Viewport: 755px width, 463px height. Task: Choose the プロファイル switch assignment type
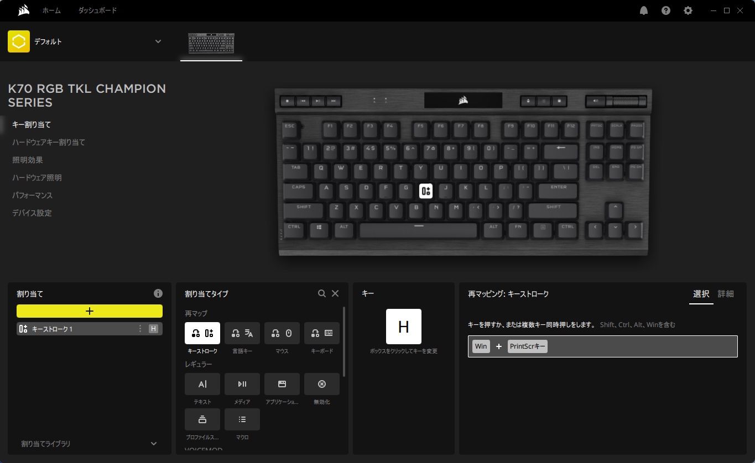[x=202, y=419]
